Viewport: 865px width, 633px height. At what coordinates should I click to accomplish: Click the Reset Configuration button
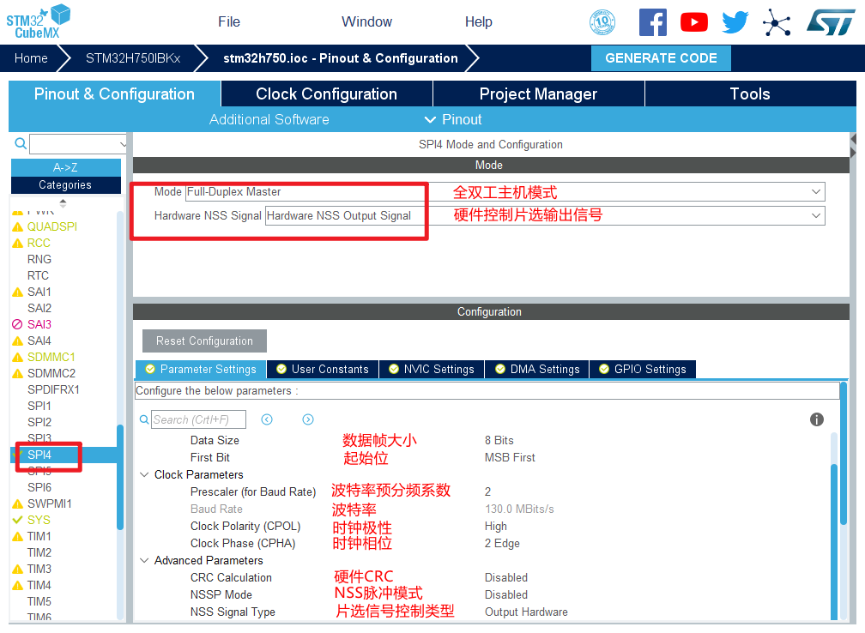[x=204, y=341]
